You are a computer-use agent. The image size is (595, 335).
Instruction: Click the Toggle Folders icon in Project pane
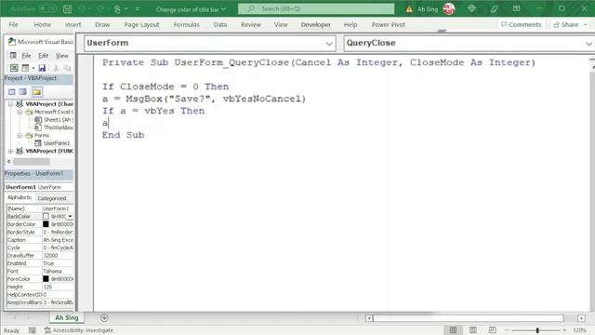pyautogui.click(x=37, y=92)
